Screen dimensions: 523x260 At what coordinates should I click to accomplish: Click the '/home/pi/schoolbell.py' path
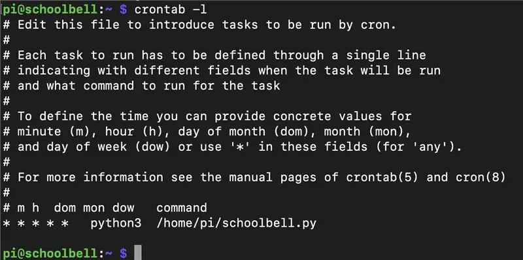[x=237, y=223]
